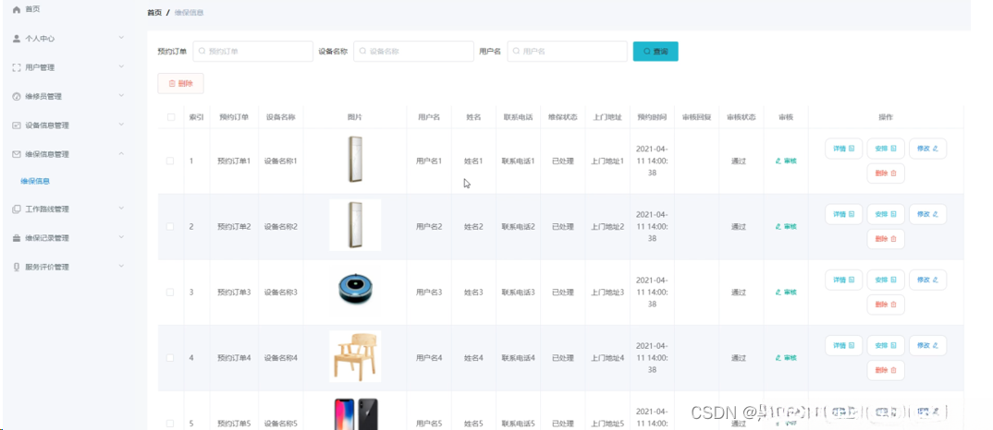Expand the 工作路线管理 chevron
Viewport: 993px width, 430px height.
[x=121, y=209]
